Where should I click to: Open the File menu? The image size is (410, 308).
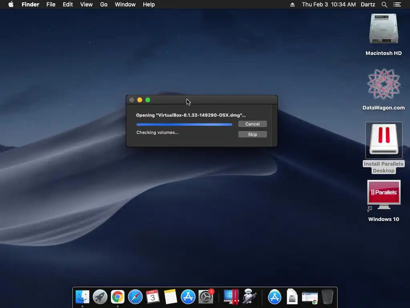tap(51, 4)
